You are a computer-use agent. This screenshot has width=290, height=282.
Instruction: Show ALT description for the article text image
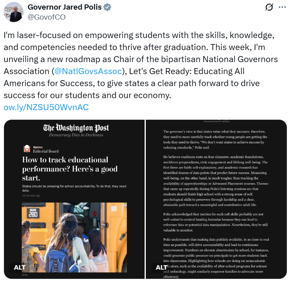[161, 267]
